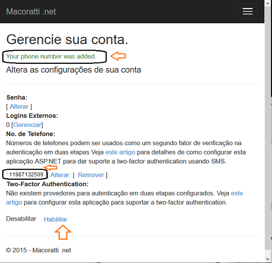The height and width of the screenshot is (263, 272).
Task: Click scrollbar down arrow
Action: click(268, 259)
